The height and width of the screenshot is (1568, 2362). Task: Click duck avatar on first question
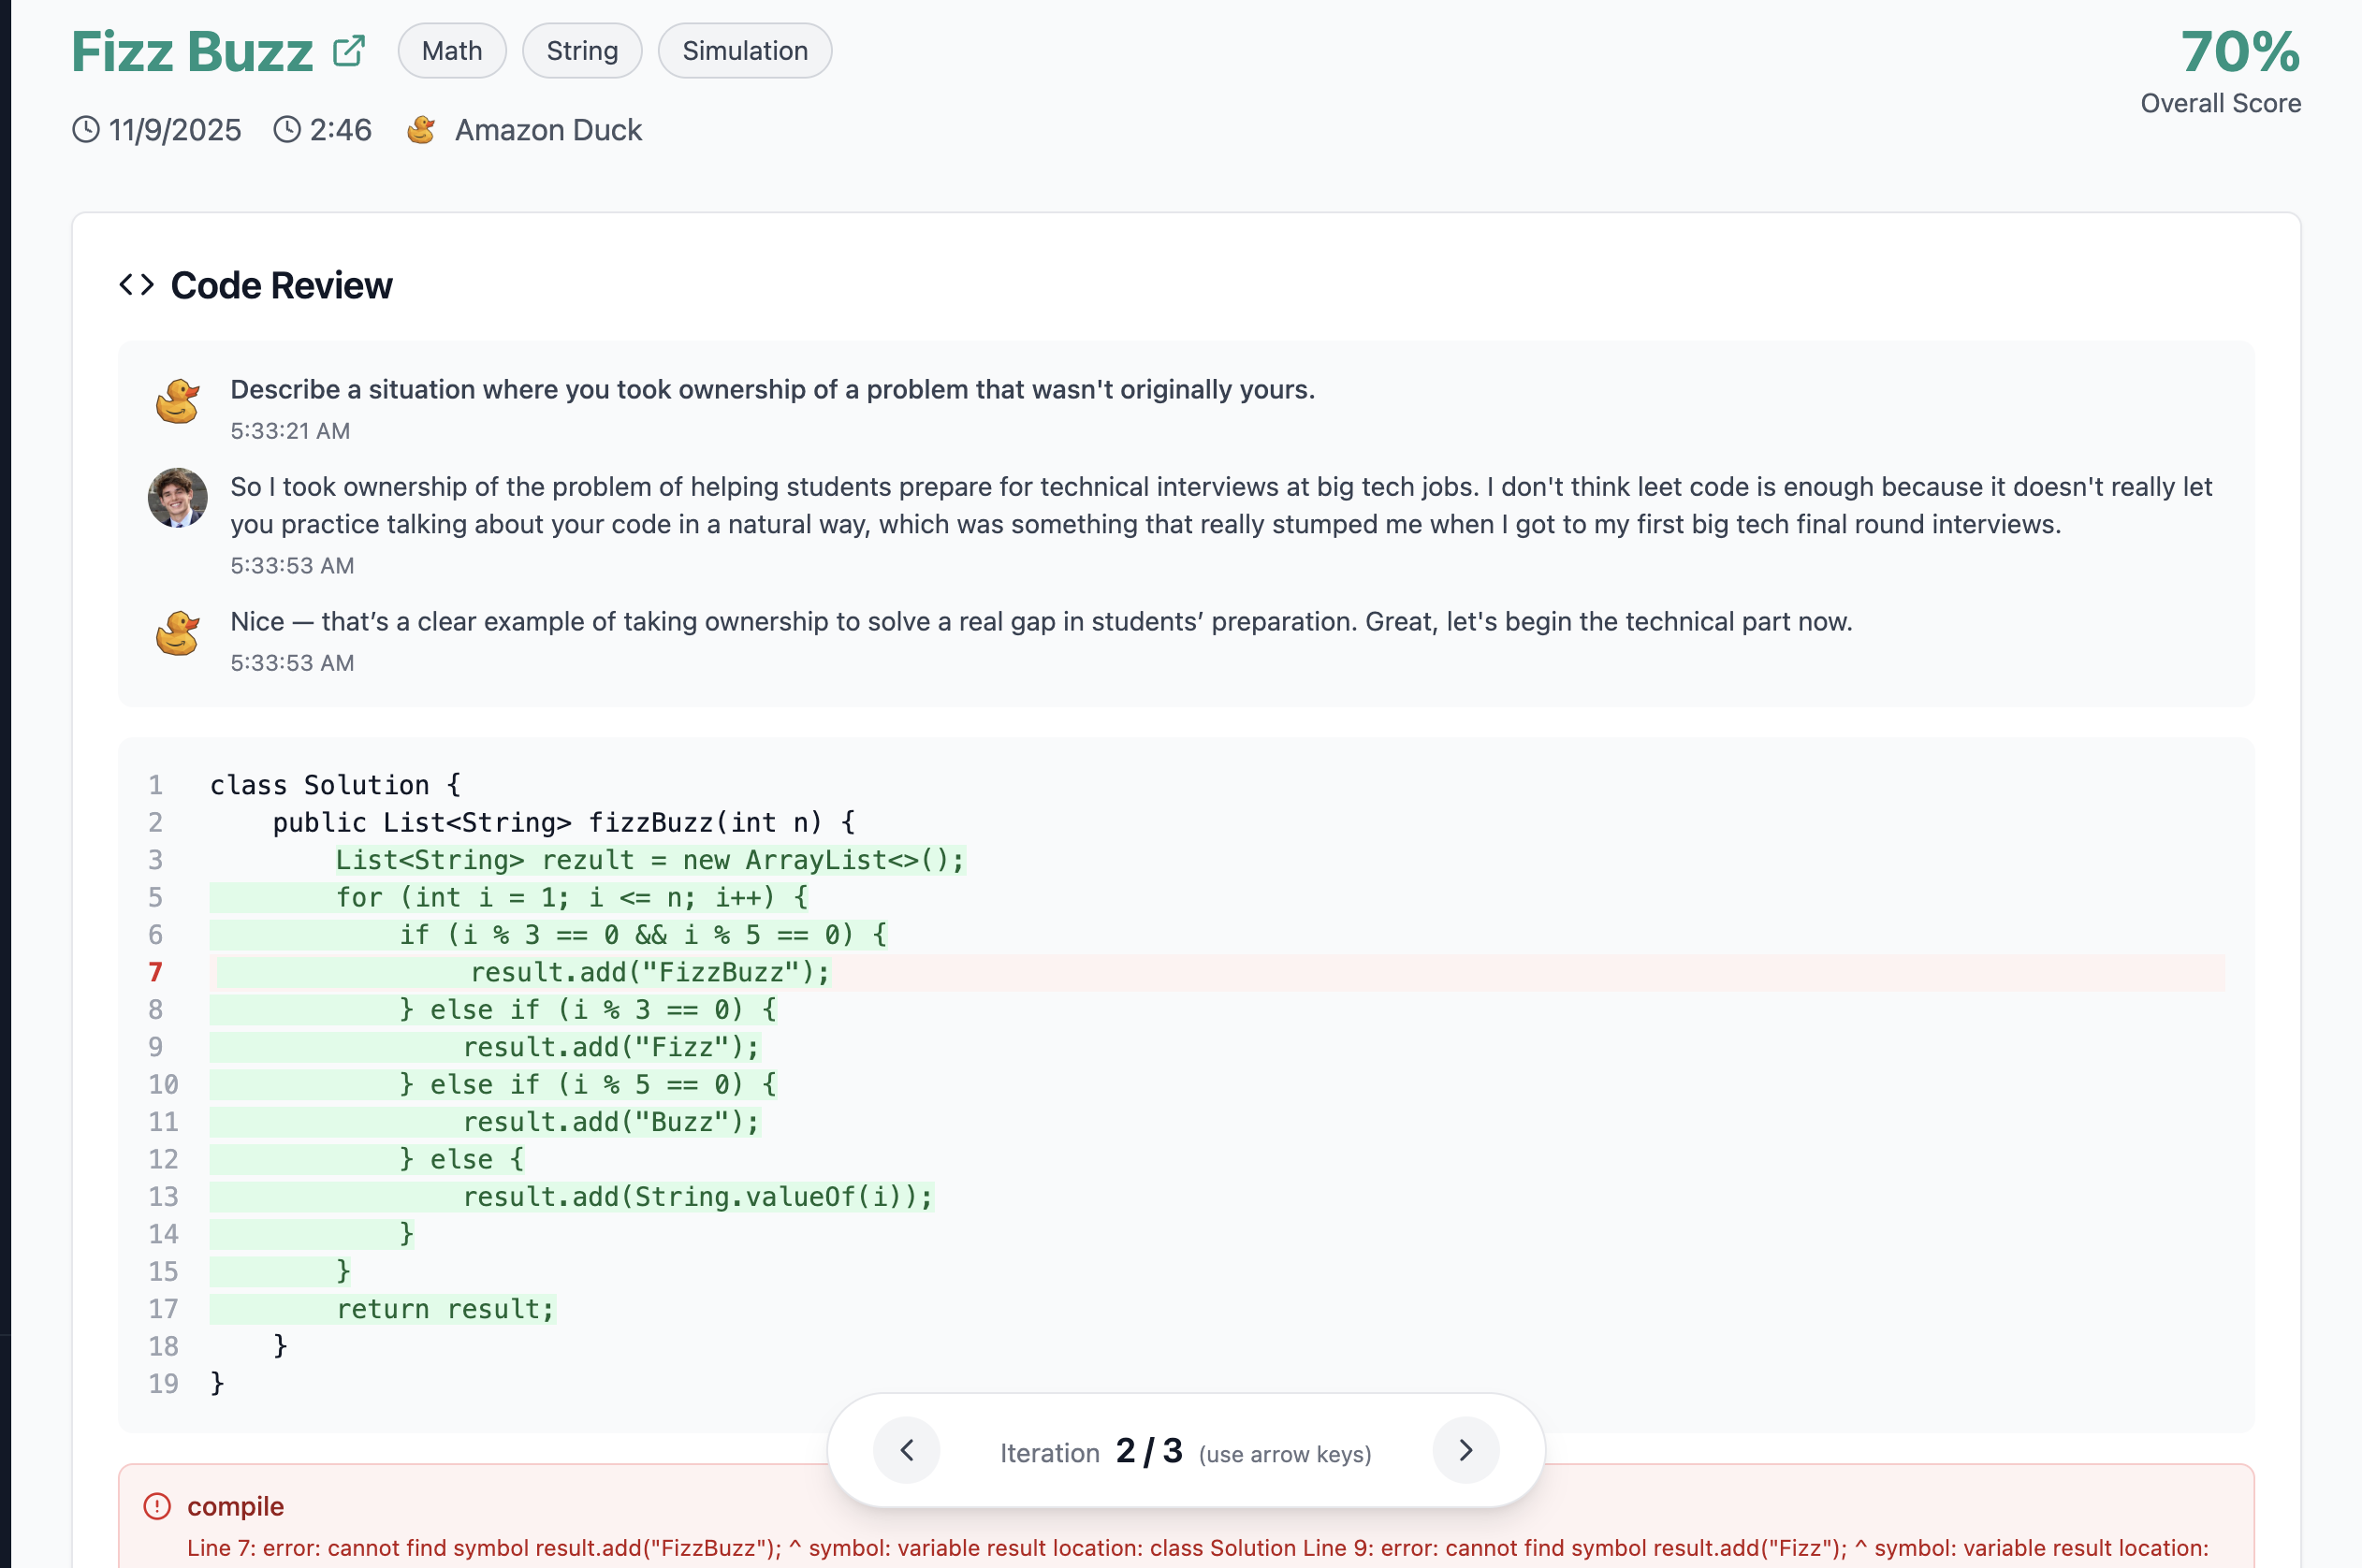pos(178,401)
